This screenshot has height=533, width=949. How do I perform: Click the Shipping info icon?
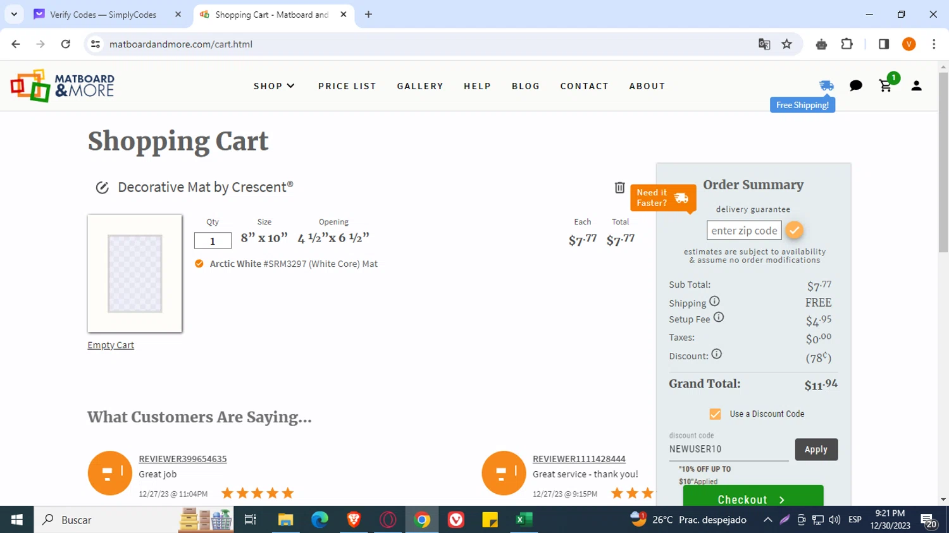714,302
